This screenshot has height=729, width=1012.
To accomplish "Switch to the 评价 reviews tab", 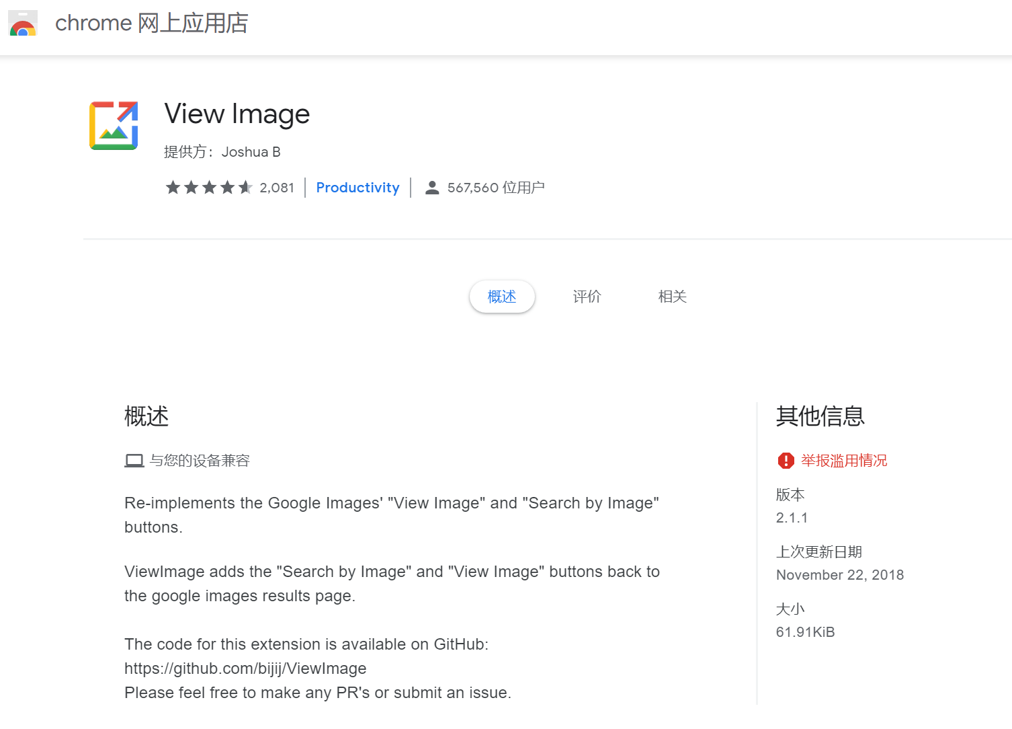I will point(587,297).
